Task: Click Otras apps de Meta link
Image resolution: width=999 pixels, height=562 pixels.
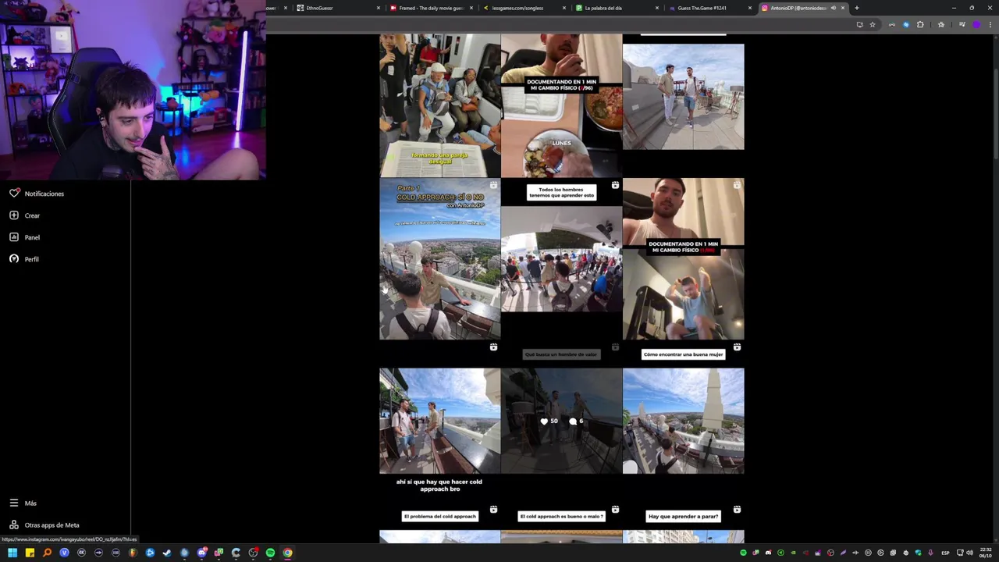Action: (52, 525)
